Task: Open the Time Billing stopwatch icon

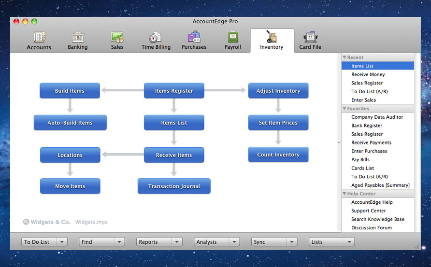Action: click(155, 37)
